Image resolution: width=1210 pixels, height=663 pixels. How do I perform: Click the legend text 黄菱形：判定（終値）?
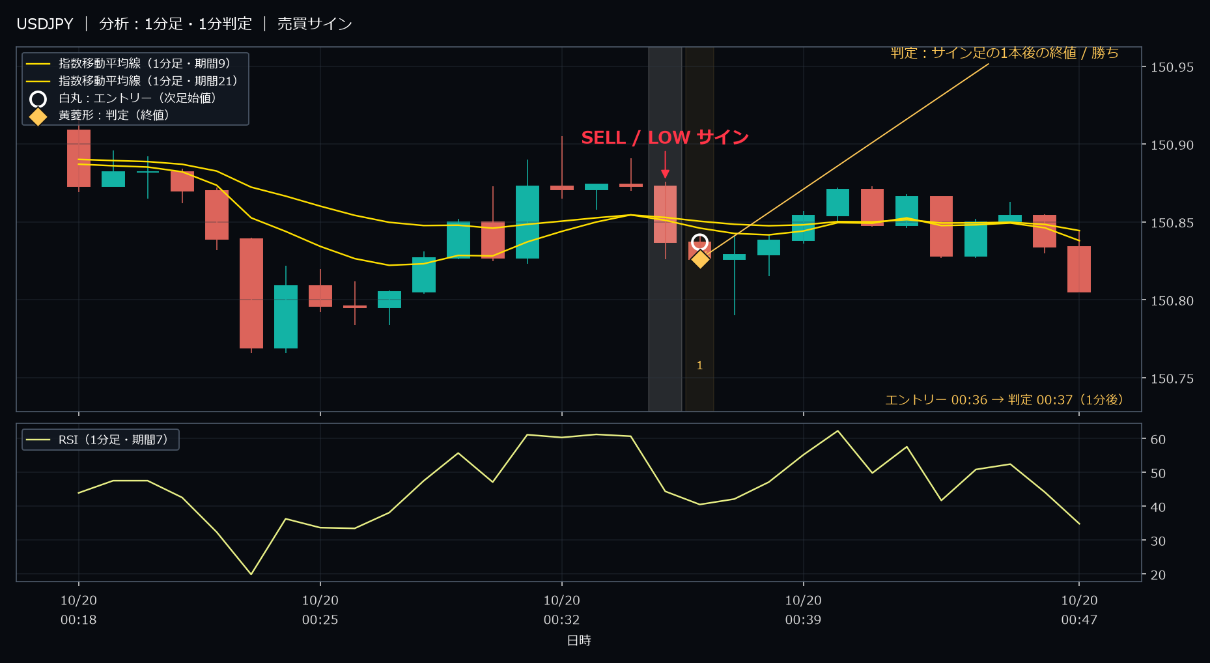click(x=114, y=115)
